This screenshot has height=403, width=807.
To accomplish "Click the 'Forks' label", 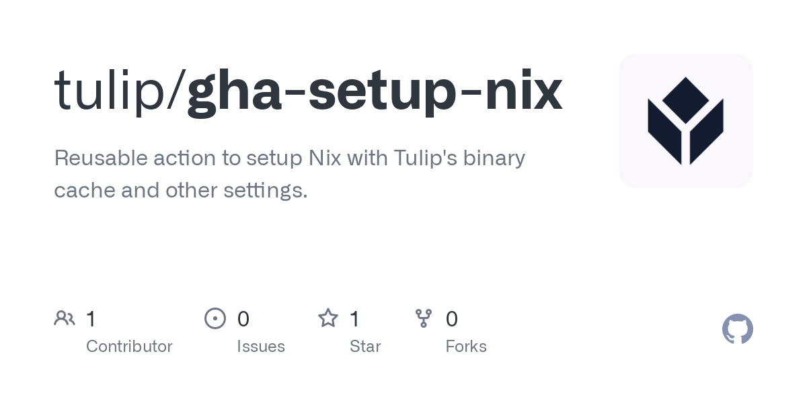I will coord(466,347).
